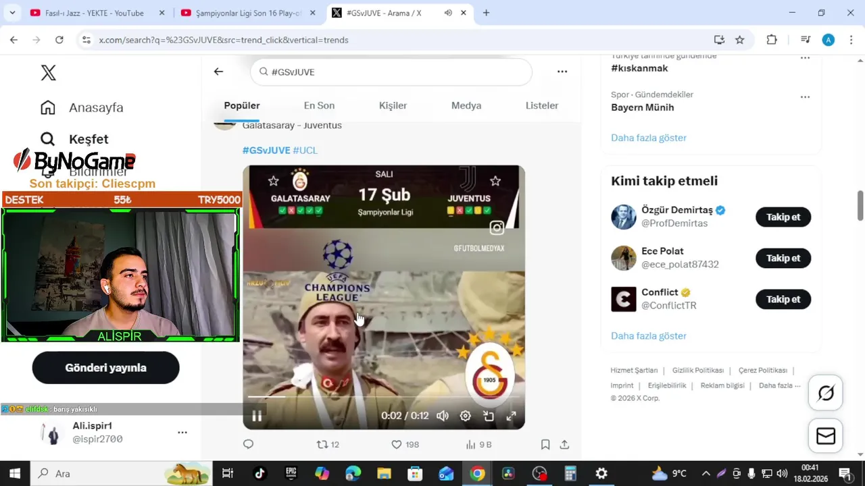865x486 pixels.
Task: Open Gizlilik Politikası footer link
Action: tap(698, 371)
